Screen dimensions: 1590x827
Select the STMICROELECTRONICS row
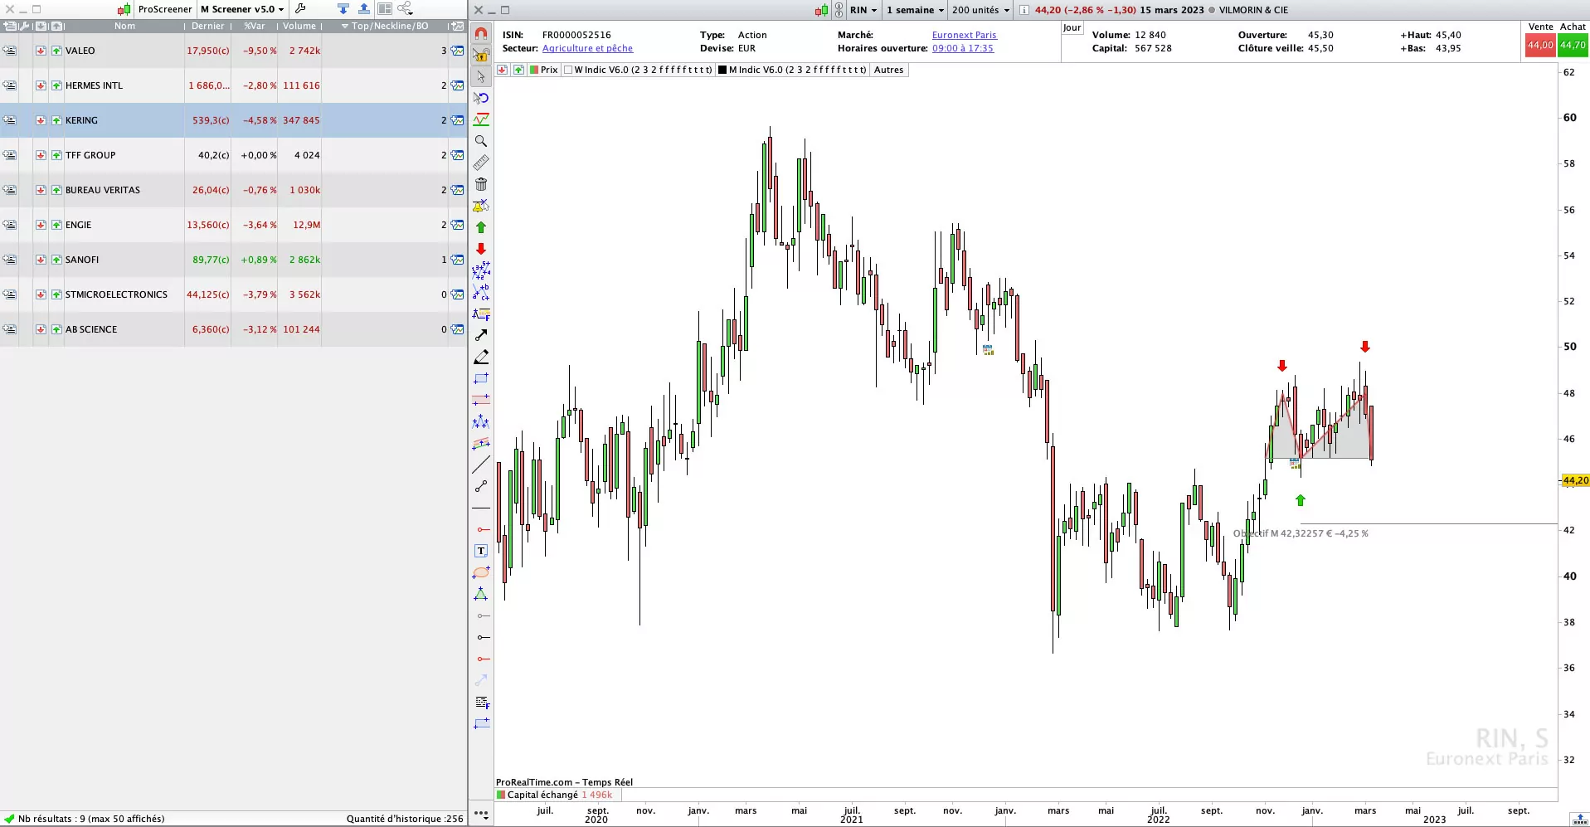pos(233,294)
